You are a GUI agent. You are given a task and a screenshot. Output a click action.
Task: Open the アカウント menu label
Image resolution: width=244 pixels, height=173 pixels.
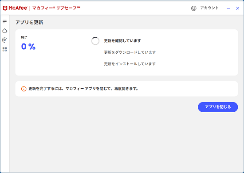point(209,8)
